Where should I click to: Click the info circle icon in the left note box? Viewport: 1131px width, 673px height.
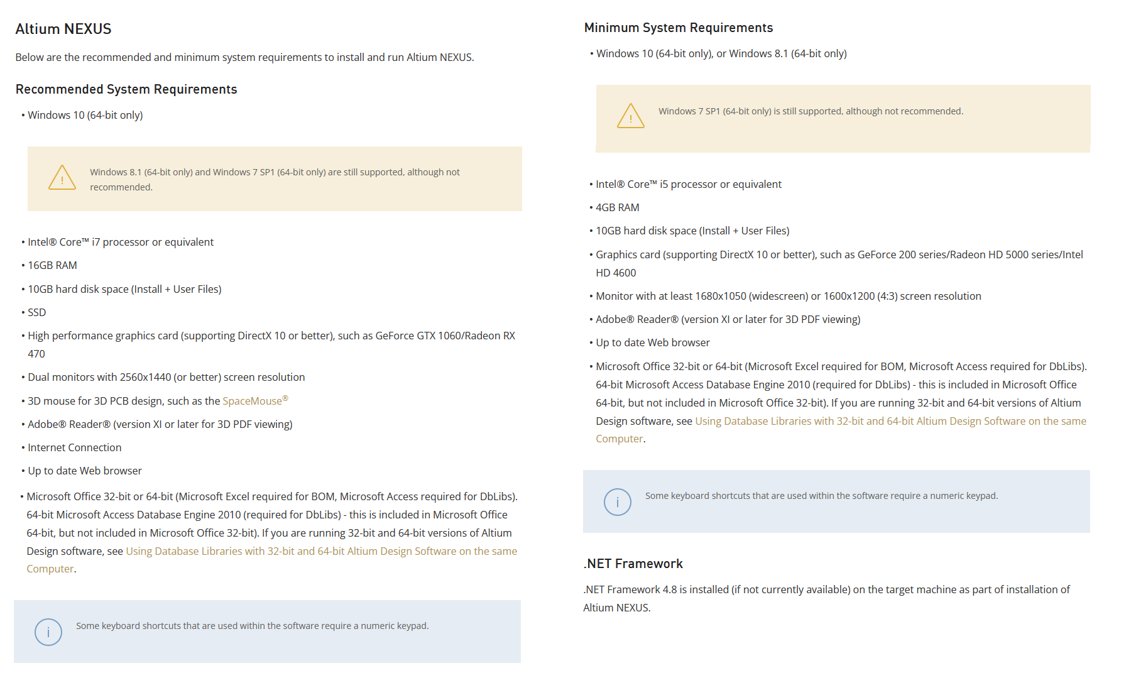pyautogui.click(x=48, y=632)
